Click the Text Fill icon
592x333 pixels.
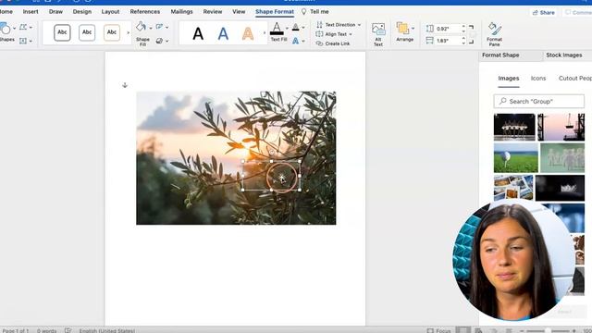277,29
